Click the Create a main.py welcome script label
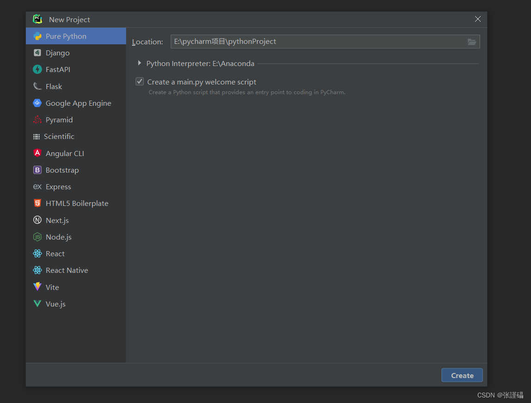This screenshot has height=403, width=531. tap(202, 82)
